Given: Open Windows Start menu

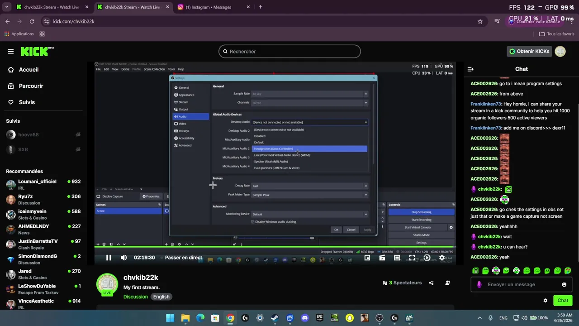Looking at the screenshot, I should [x=170, y=318].
